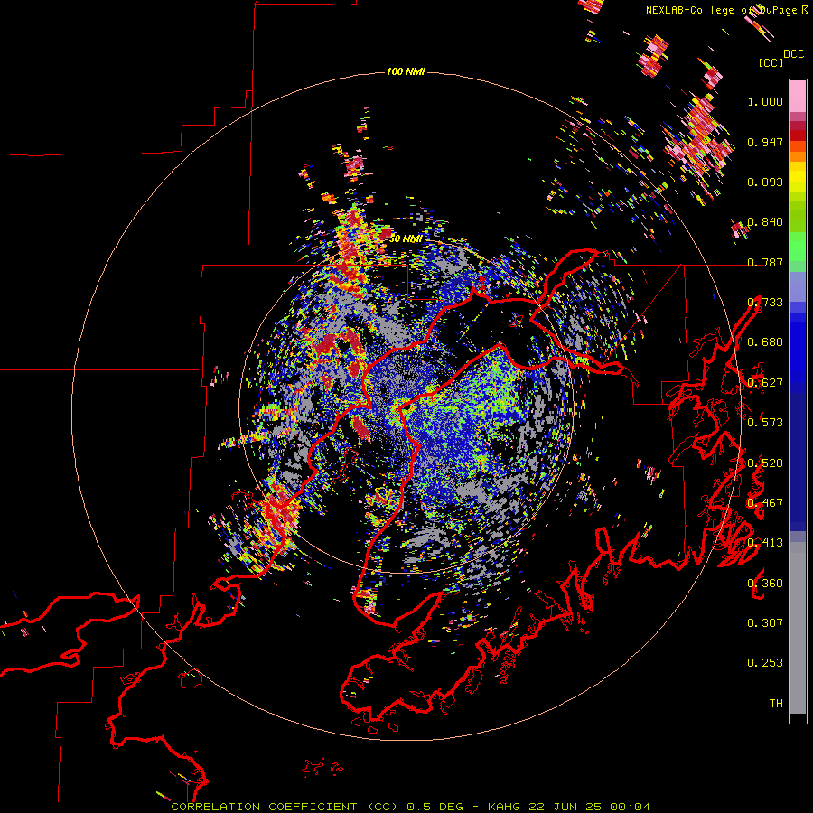Click the 0.360 color scale value

coord(765,584)
